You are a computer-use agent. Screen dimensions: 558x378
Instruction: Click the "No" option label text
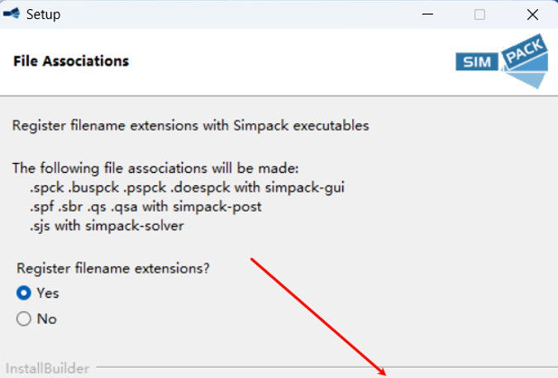(x=46, y=318)
